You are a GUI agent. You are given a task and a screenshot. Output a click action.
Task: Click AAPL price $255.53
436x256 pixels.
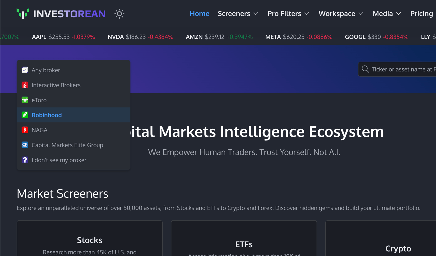point(59,37)
